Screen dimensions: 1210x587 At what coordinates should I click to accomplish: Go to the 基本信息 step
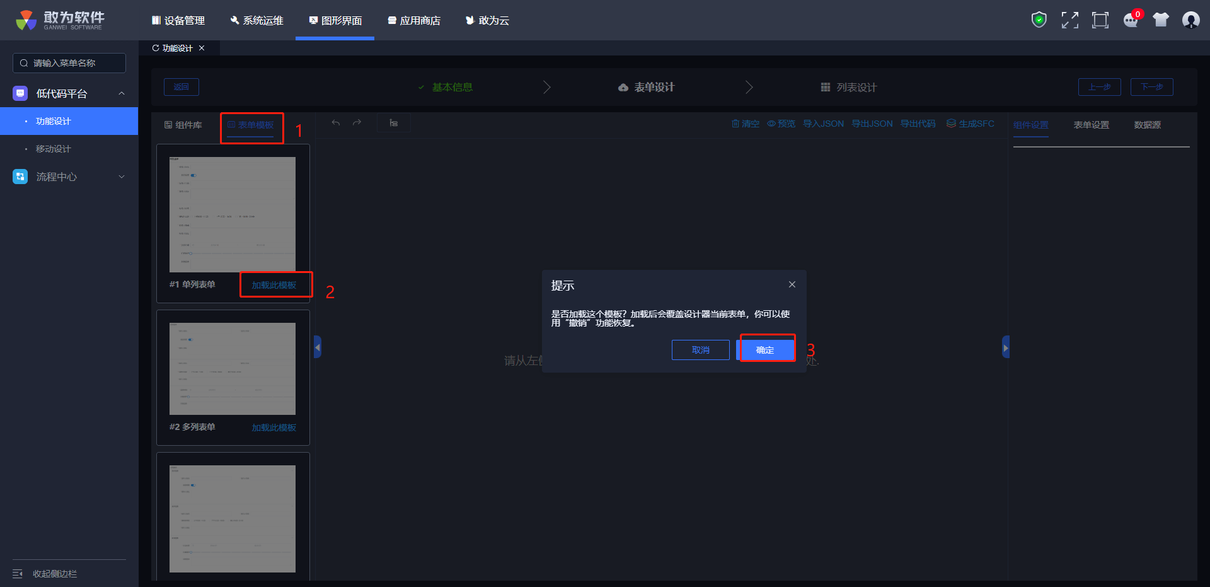(x=446, y=87)
